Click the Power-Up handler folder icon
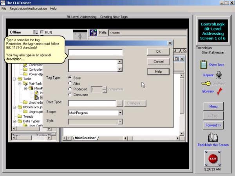The image size is (235, 176). coord(25,74)
